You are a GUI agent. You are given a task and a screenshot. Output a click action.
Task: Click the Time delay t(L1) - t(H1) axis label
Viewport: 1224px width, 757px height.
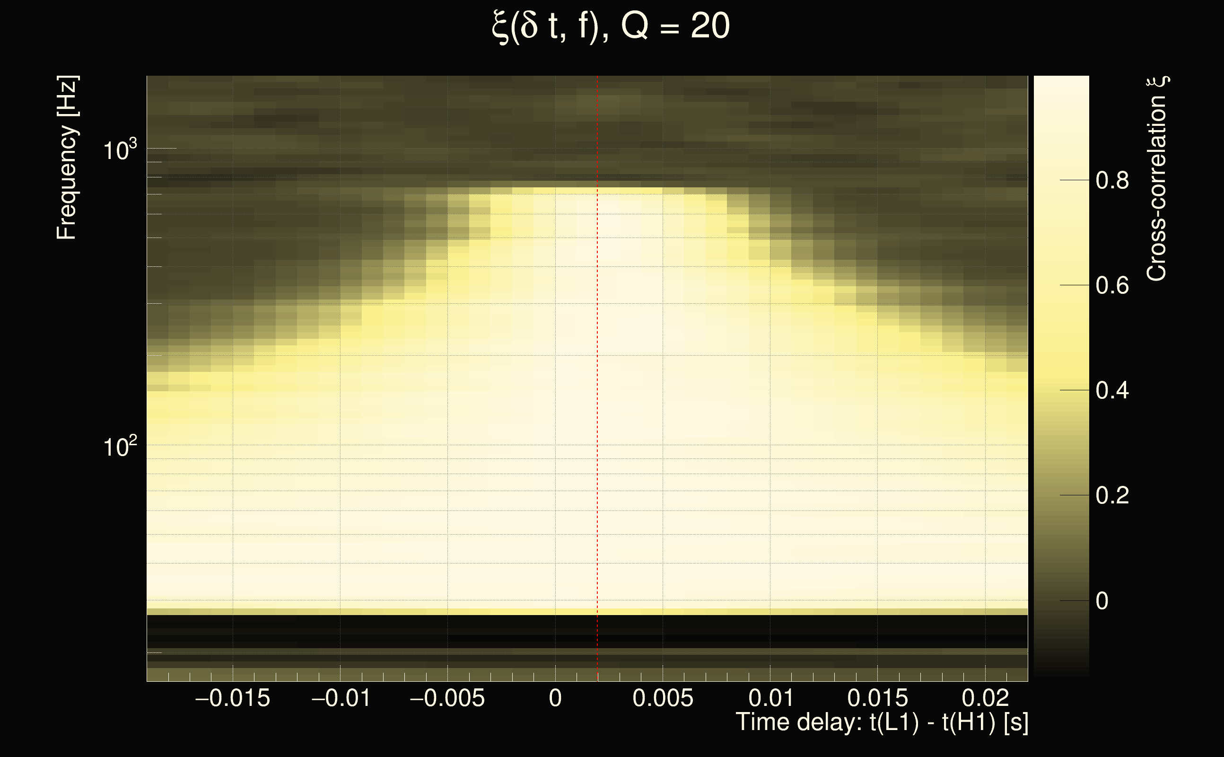click(x=882, y=722)
